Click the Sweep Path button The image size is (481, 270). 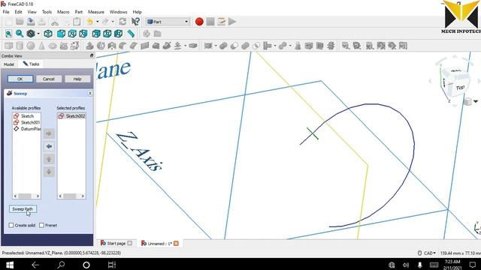click(x=23, y=209)
